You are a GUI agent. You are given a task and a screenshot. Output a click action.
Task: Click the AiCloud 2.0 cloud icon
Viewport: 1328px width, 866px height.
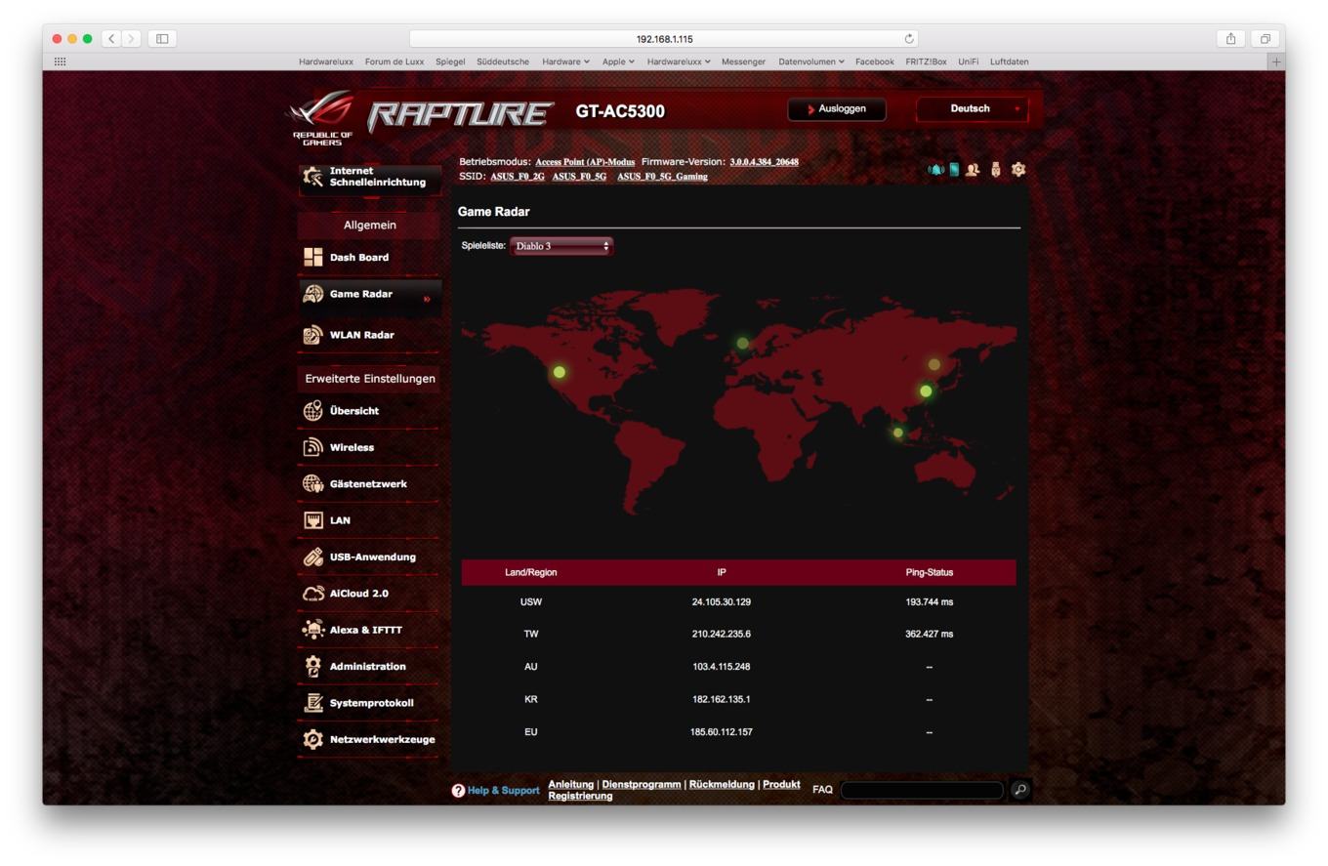pyautogui.click(x=313, y=594)
